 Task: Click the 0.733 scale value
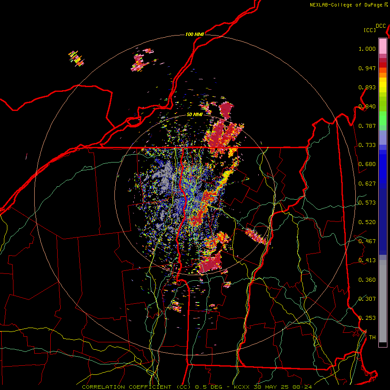coord(367,145)
